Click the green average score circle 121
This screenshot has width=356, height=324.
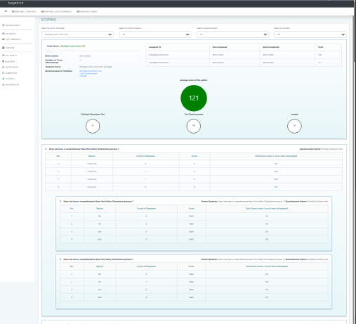pyautogui.click(x=194, y=98)
